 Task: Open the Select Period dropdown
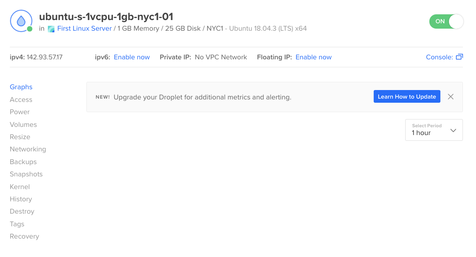coord(434,130)
